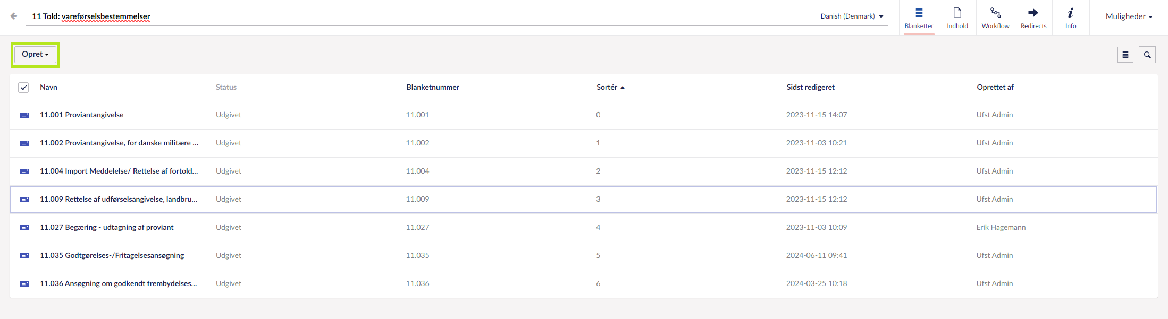The image size is (1168, 319).
Task: Open the Danish (Denmark) language dropdown
Action: click(852, 16)
